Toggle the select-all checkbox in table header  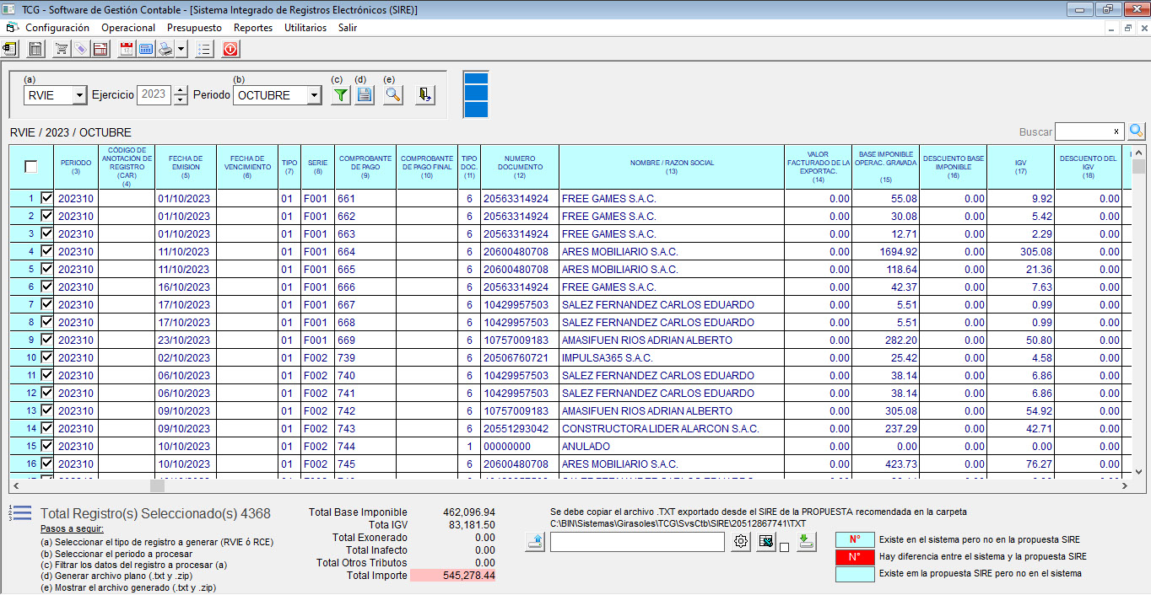pos(31,167)
